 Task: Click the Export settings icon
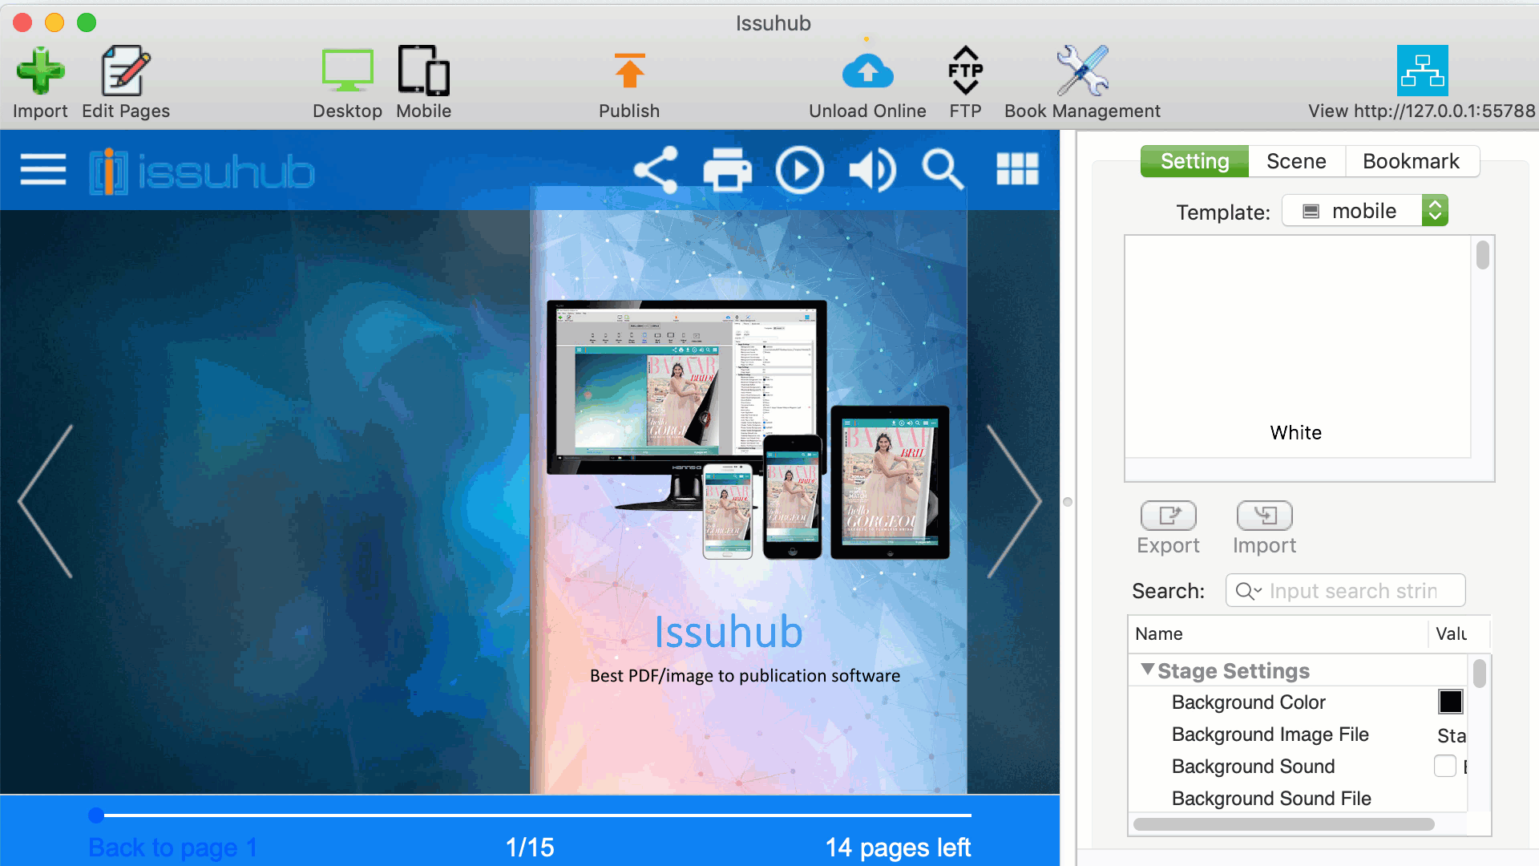[1168, 516]
